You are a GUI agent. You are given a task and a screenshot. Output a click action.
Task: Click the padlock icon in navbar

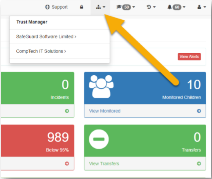(81, 7)
